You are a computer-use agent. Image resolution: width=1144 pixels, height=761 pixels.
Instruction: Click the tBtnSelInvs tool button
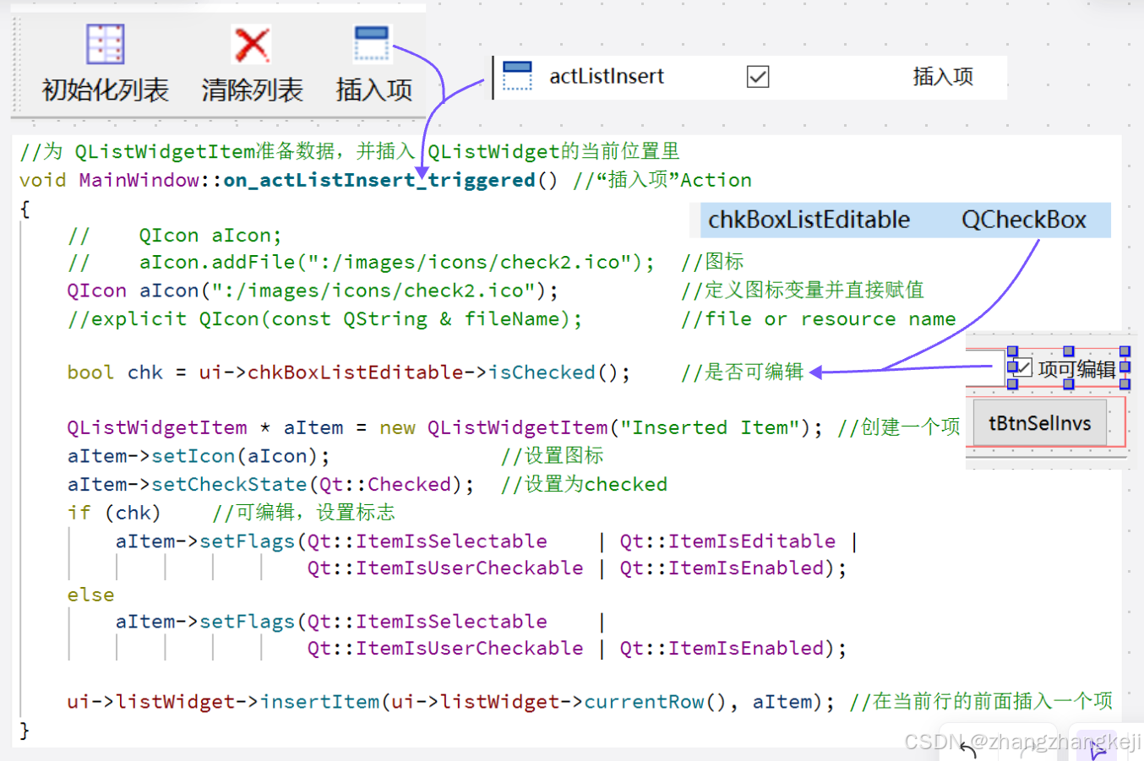pos(1040,423)
